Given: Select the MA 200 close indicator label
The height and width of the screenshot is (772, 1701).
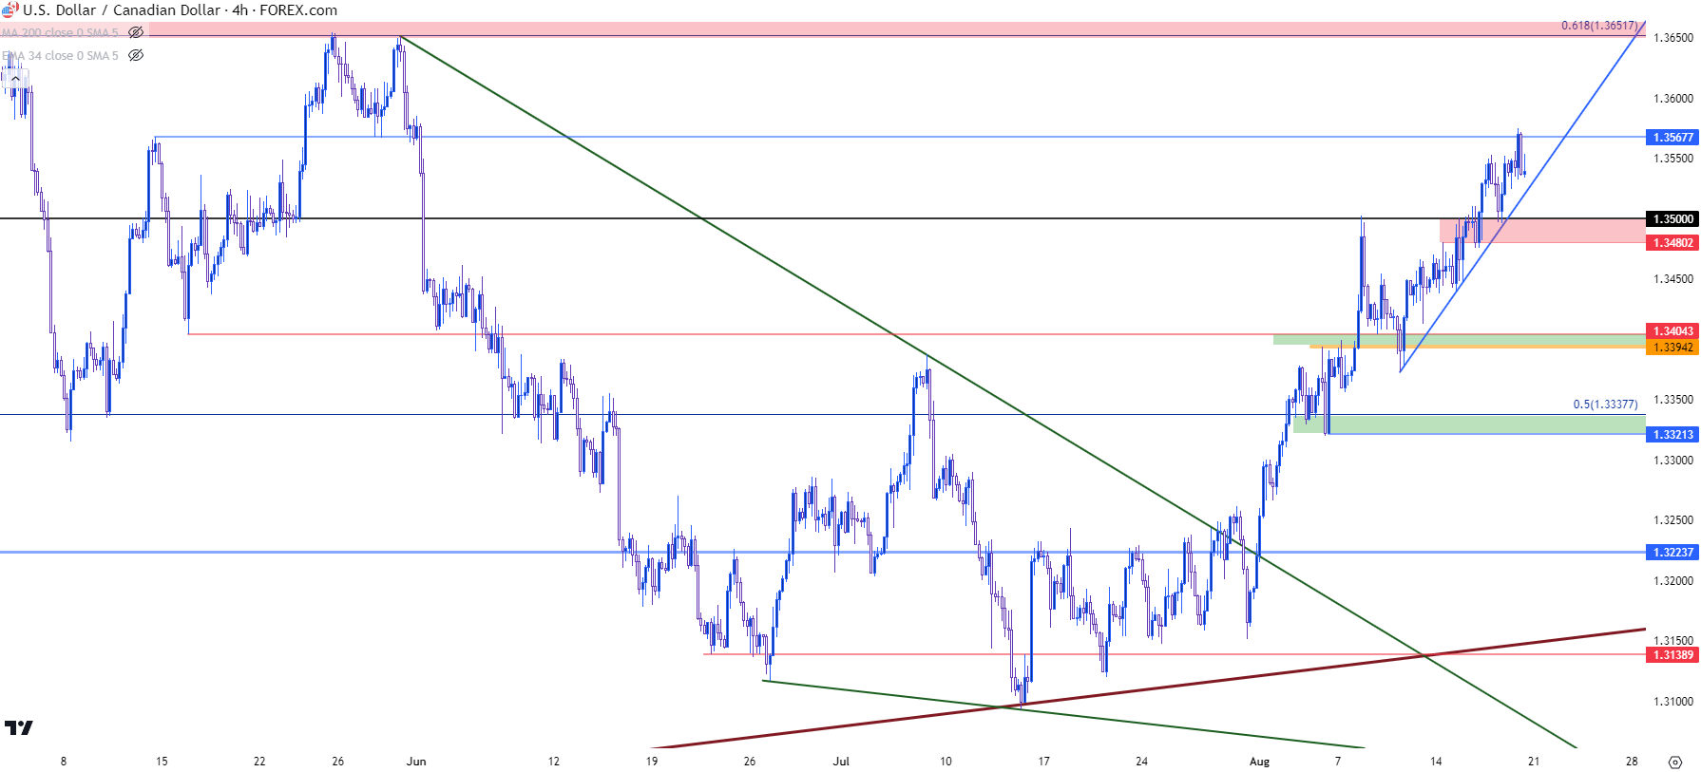Looking at the screenshot, I should [60, 32].
